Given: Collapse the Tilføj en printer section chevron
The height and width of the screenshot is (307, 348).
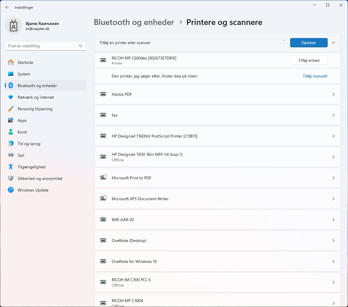Looking at the screenshot, I should [334, 43].
